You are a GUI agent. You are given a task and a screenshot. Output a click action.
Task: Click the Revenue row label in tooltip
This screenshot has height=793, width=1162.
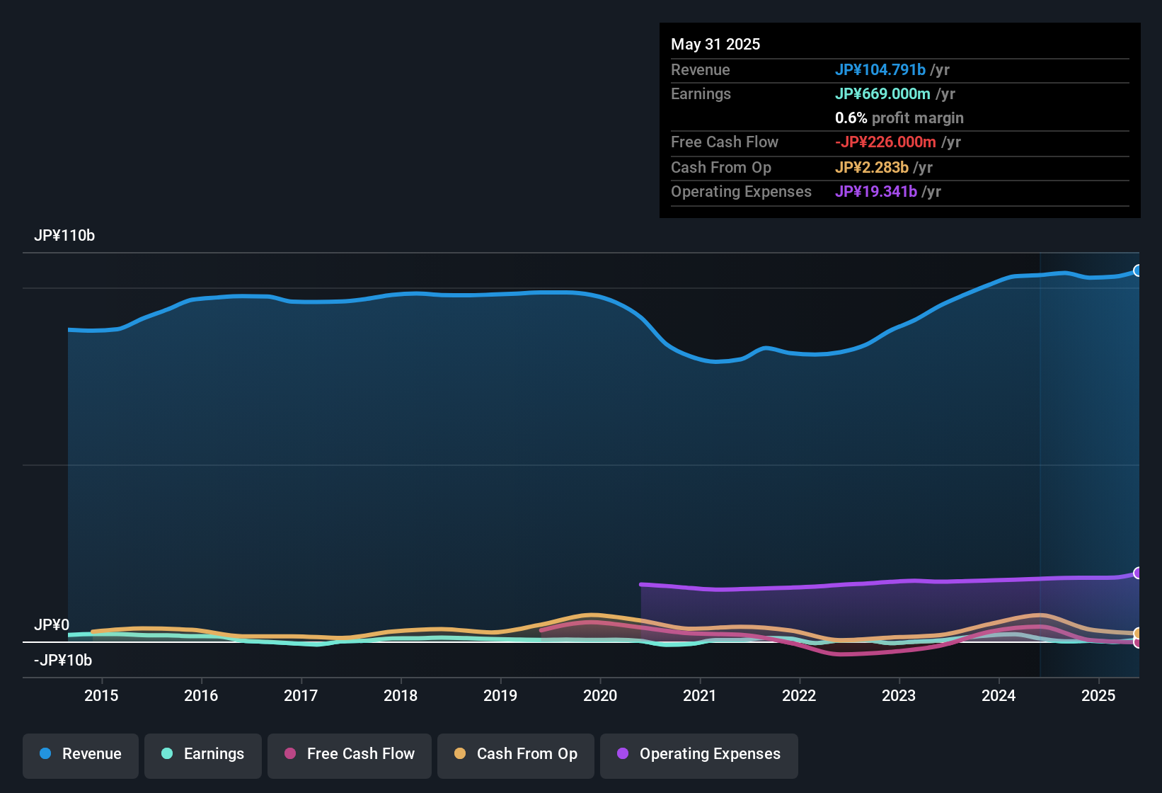(701, 69)
